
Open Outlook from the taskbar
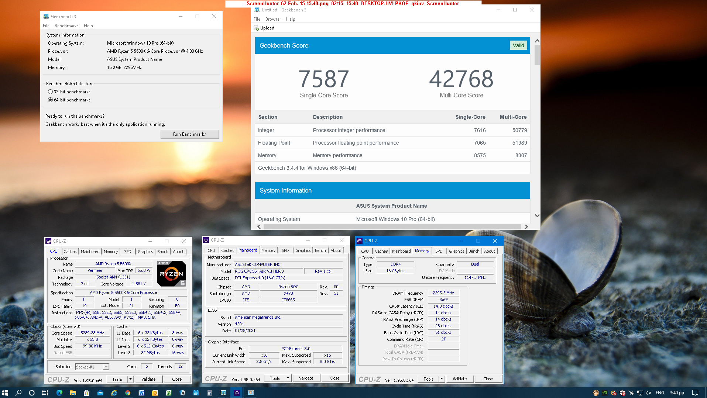tap(155, 393)
